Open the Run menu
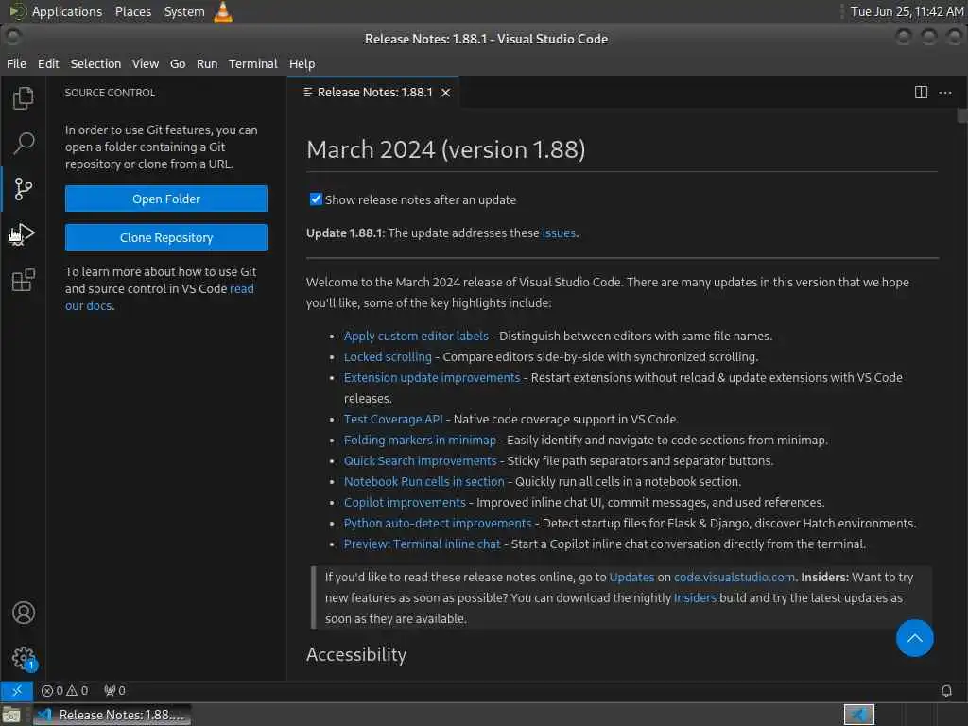Viewport: 968px width, 726px height. coord(207,63)
